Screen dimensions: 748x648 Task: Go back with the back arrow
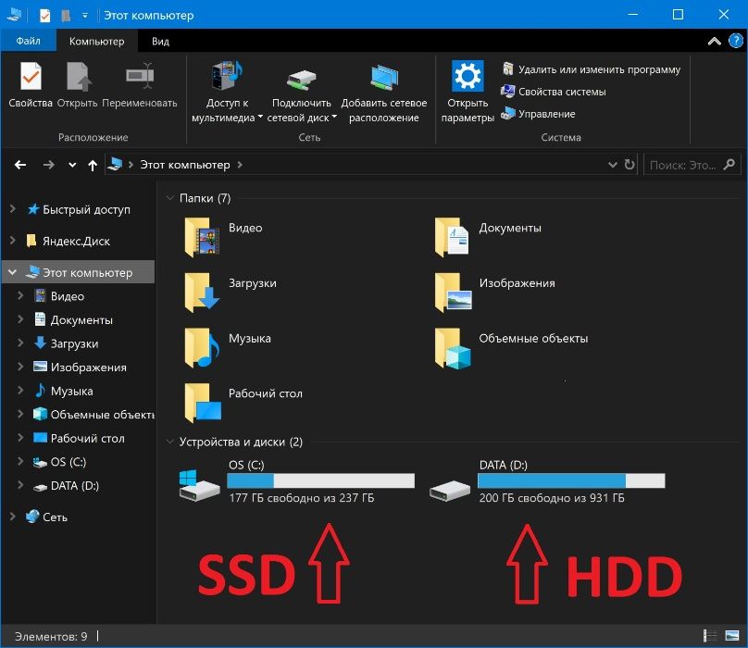point(20,165)
